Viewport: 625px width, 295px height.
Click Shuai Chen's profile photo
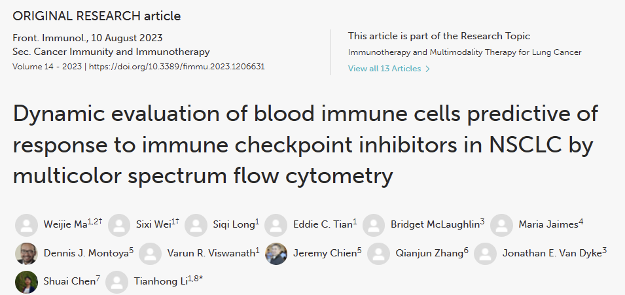coord(26,282)
